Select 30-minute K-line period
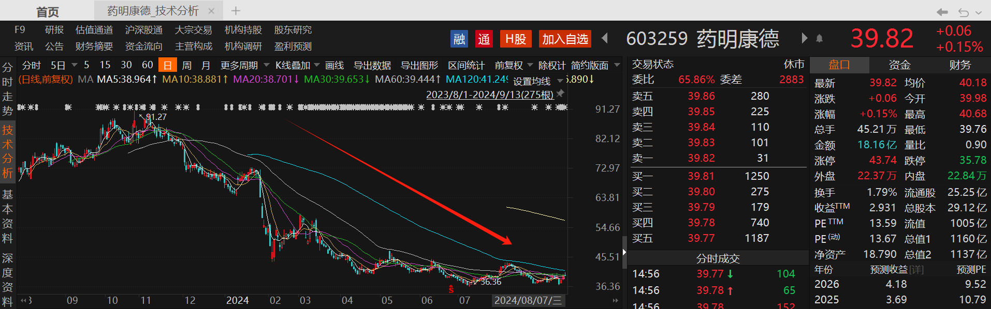Image resolution: width=991 pixels, height=309 pixels. point(126,65)
